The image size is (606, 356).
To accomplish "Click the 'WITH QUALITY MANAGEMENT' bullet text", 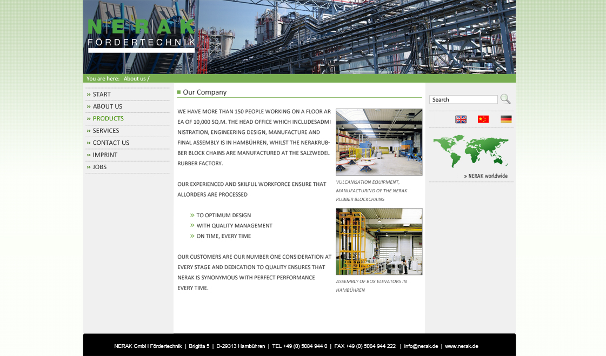I will point(235,226).
